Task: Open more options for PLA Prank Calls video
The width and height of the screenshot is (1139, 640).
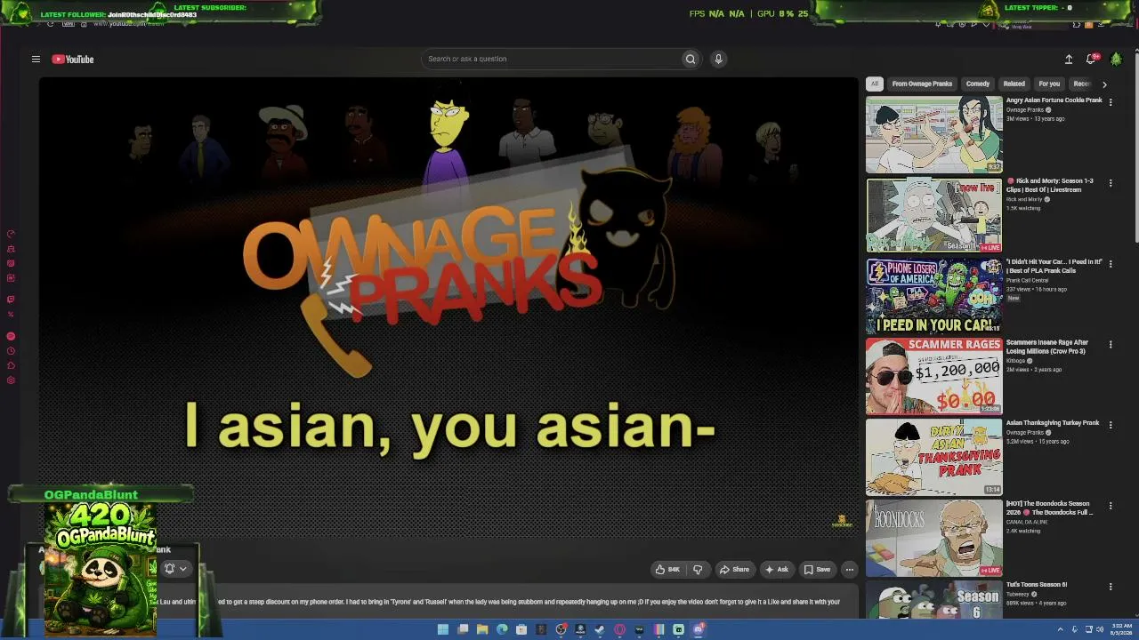Action: [x=1111, y=264]
